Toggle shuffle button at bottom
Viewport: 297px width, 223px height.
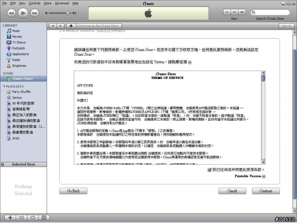point(21,218)
